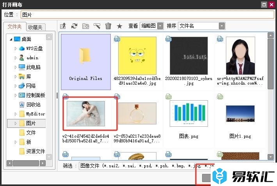Image resolution: width=277 pixels, height=186 pixels.
Task: Add location to favorites star
Action: pos(119,26)
